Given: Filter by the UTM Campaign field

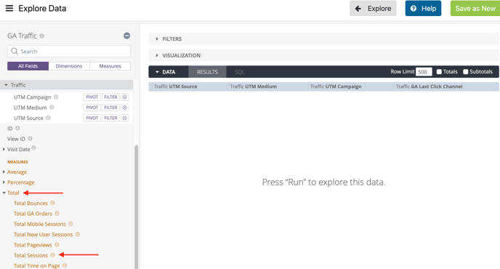Looking at the screenshot, I should (110, 97).
